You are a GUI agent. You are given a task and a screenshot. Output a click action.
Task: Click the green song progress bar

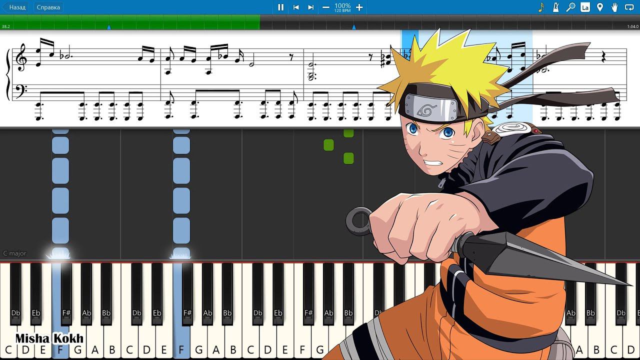(130, 21)
